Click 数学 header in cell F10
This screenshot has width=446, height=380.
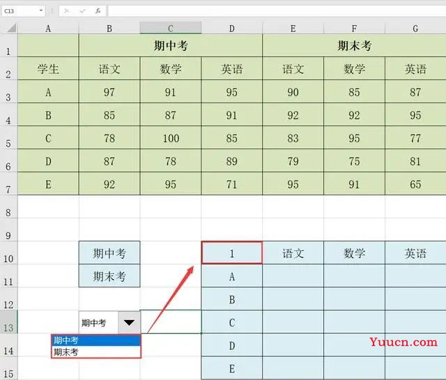[354, 253]
